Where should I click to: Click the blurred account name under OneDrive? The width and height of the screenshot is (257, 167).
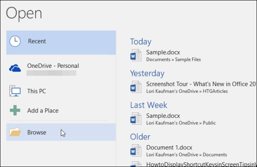(x=51, y=73)
